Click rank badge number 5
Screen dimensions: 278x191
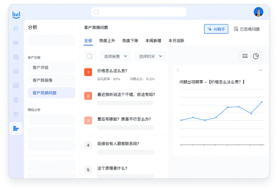[x=88, y=170]
